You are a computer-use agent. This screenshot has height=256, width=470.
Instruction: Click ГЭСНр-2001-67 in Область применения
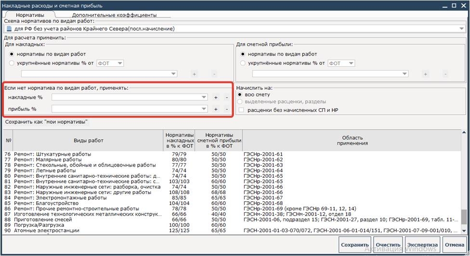coord(263,198)
